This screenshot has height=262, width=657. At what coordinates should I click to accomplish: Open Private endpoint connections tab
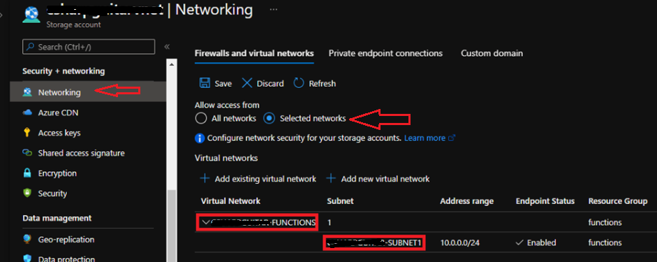385,53
